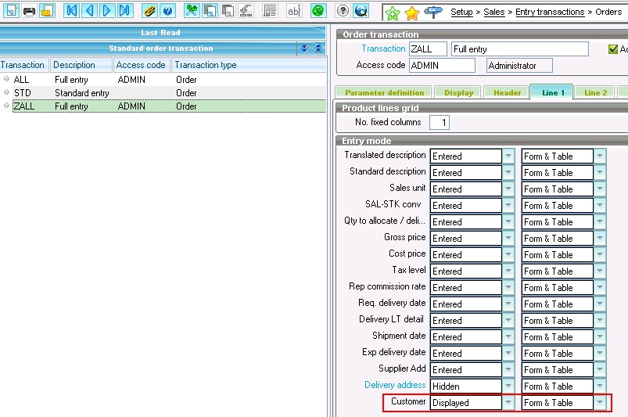Open the Parameter definition tab
Viewport: 628px width, 417px height.
pos(384,92)
